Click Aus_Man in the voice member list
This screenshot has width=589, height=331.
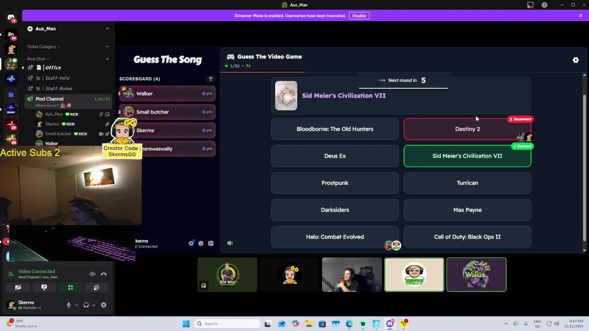(73, 114)
